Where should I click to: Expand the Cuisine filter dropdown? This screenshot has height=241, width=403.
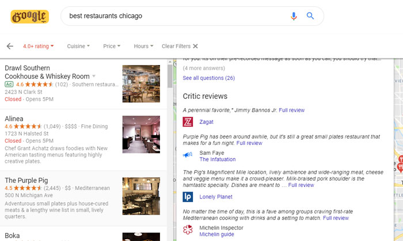click(x=78, y=46)
